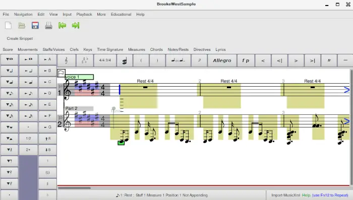Change duration to whole note with right-arrow button
The width and height of the screenshot is (353, 200).
pos(28,59)
